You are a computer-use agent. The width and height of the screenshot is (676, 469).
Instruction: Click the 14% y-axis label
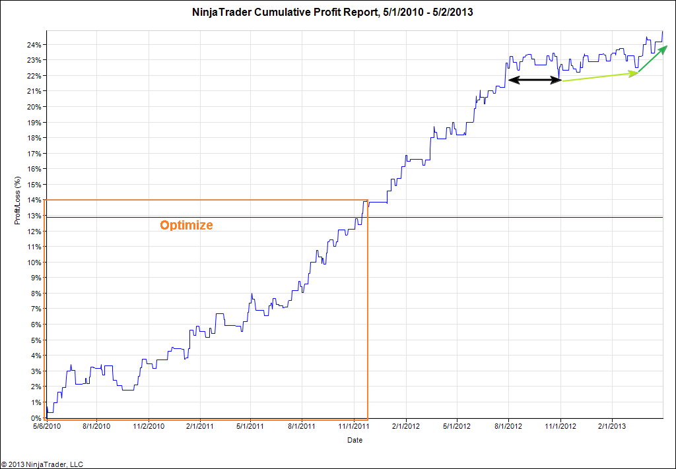[34, 201]
